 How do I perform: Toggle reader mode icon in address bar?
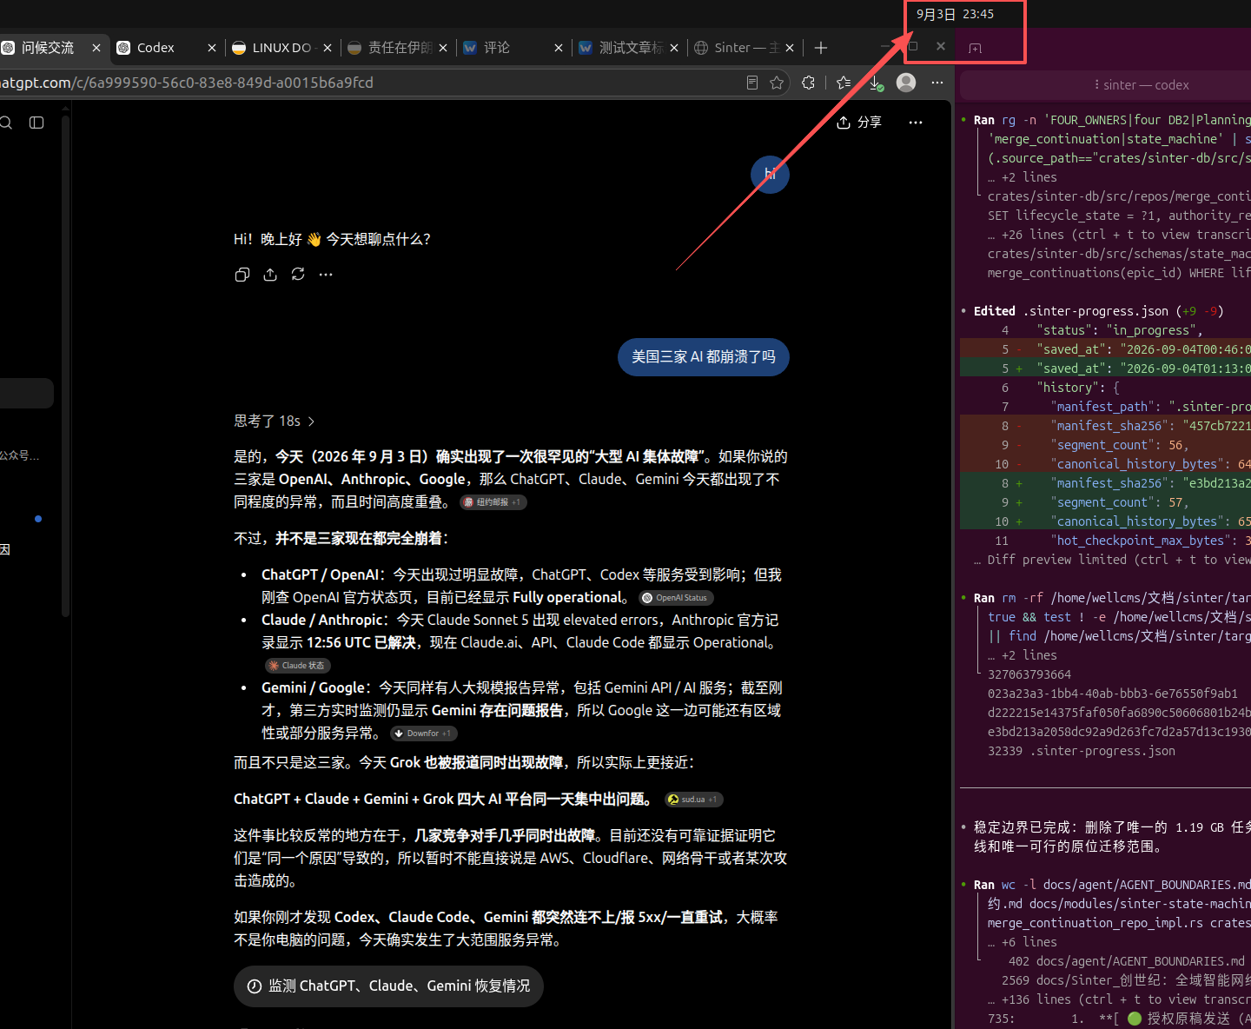752,83
